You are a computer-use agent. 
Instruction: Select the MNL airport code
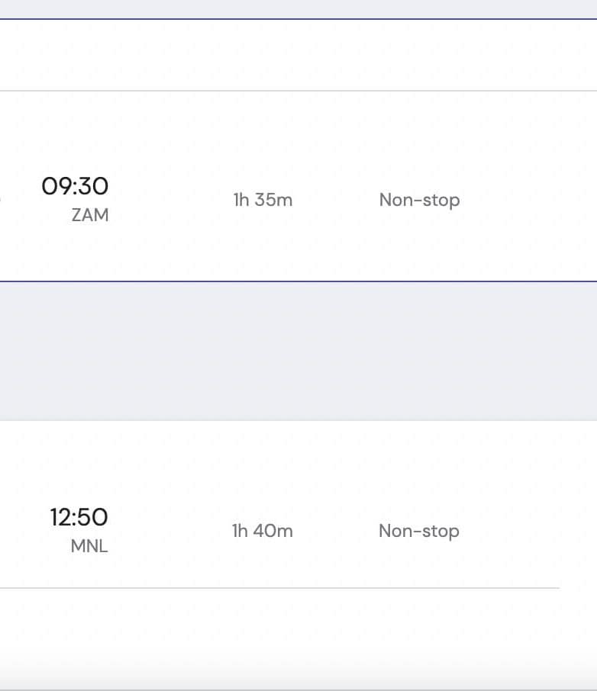coord(89,546)
